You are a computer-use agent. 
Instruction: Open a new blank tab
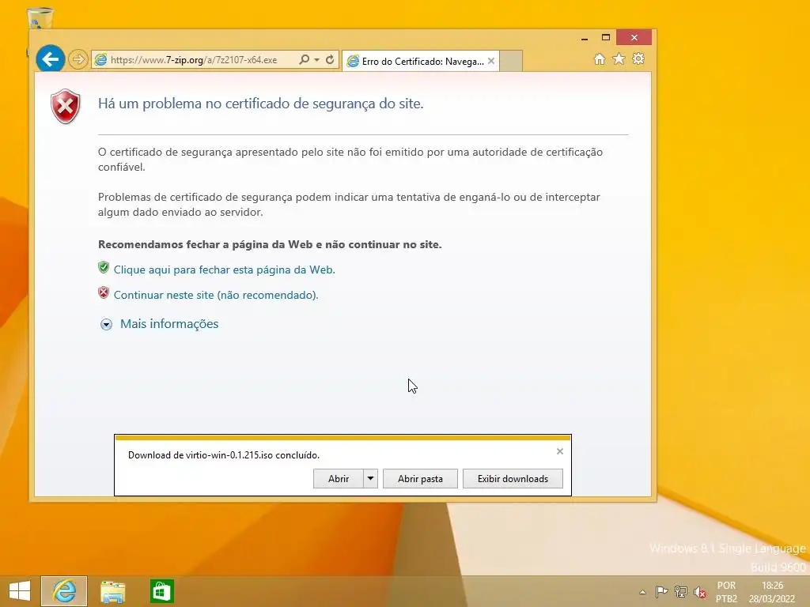point(511,61)
